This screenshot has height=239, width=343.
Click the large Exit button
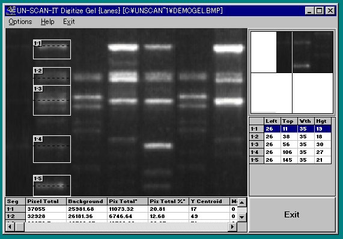click(x=292, y=214)
